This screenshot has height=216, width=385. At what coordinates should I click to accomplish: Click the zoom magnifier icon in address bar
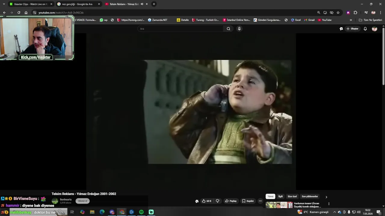pyautogui.click(x=319, y=13)
